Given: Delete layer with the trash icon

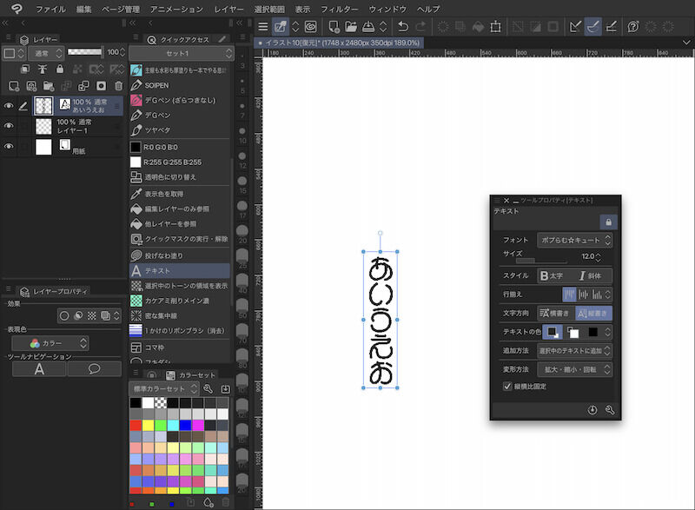Looking at the screenshot, I should click(118, 85).
